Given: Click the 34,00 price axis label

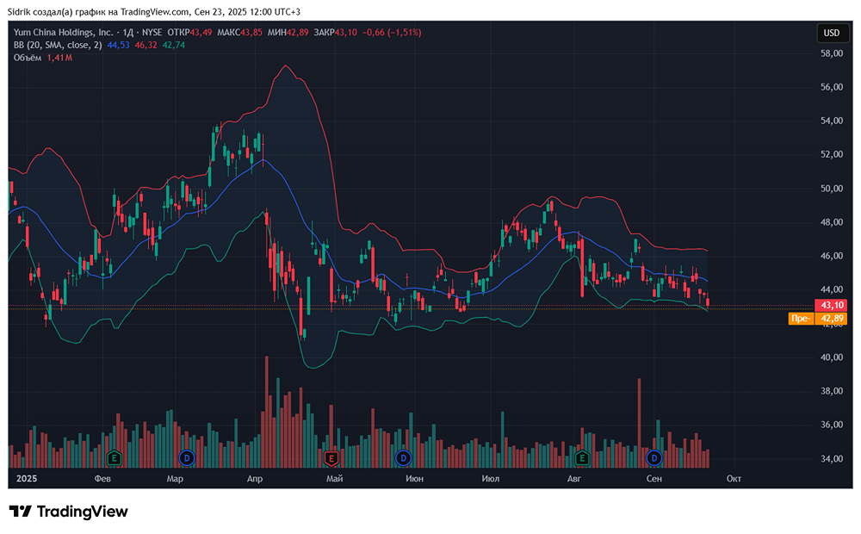Looking at the screenshot, I should pos(832,459).
